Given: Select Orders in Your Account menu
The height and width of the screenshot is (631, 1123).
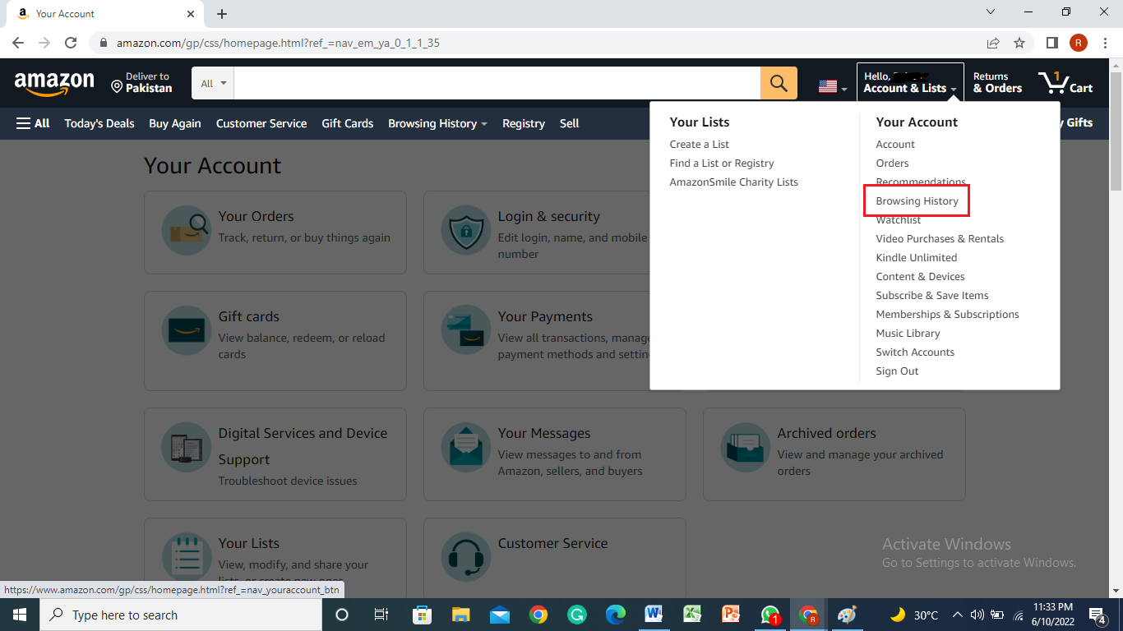Looking at the screenshot, I should click(x=892, y=164).
